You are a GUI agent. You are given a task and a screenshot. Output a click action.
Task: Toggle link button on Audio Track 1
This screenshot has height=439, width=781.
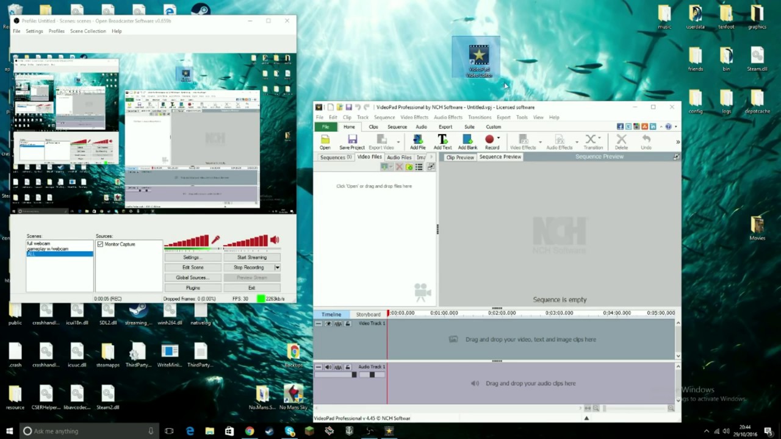(338, 367)
